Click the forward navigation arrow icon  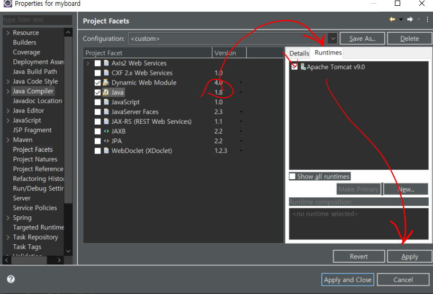(x=410, y=20)
